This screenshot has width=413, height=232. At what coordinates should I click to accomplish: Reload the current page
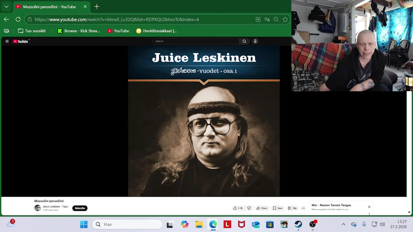[x=18, y=19]
